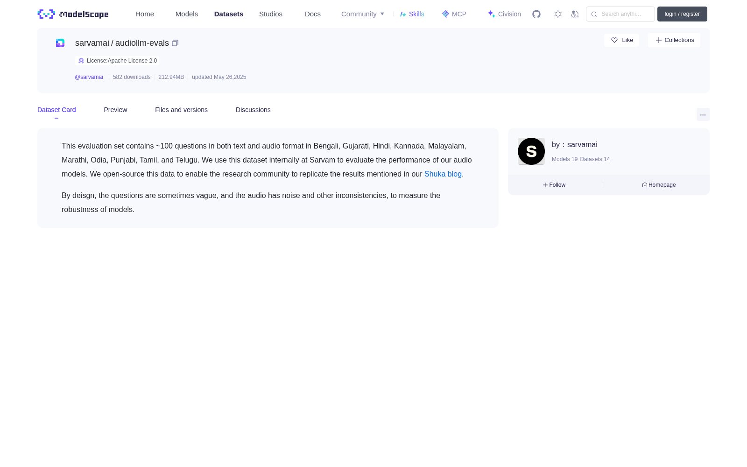Like this dataset
The width and height of the screenshot is (747, 467).
(621, 40)
